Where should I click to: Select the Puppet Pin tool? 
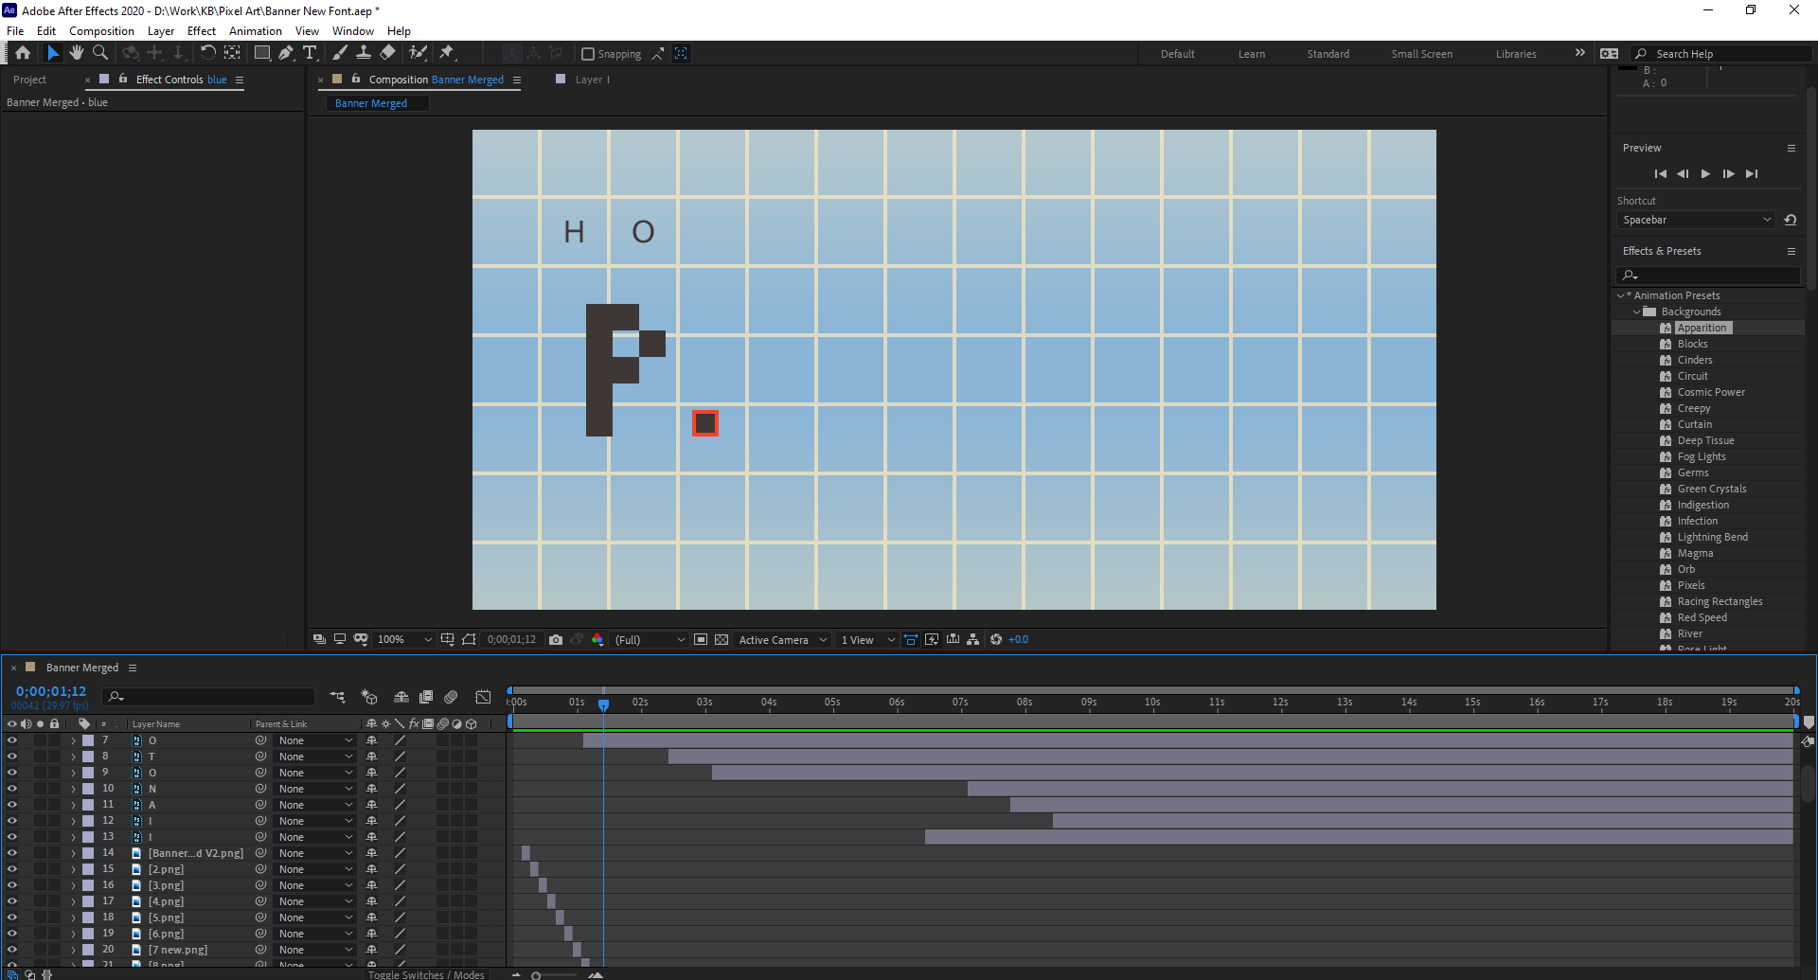[447, 53]
